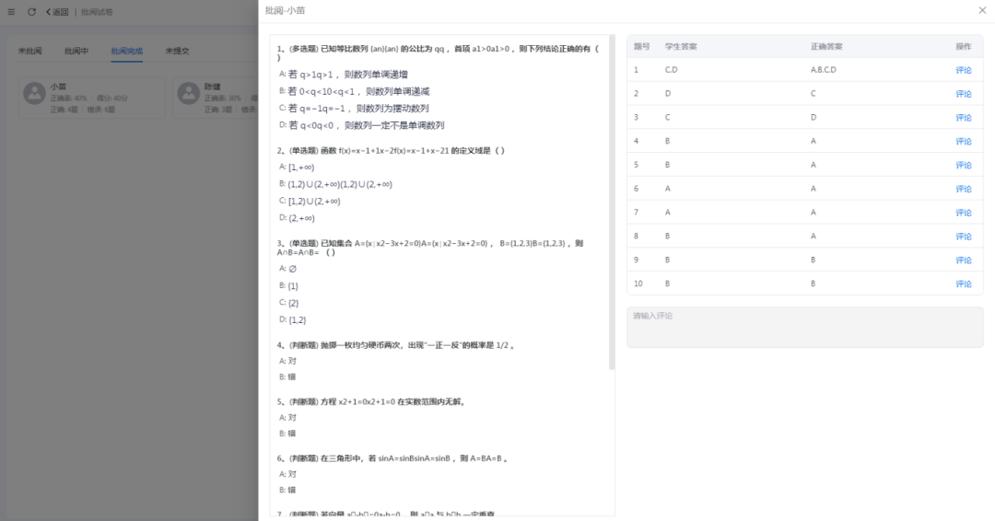Viewport: 995px width, 521px height.
Task: Open the hamburger menu icon
Action: pyautogui.click(x=12, y=12)
